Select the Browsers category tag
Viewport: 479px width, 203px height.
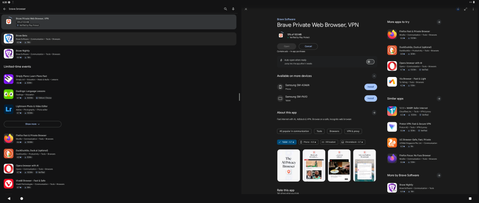pyautogui.click(x=334, y=132)
